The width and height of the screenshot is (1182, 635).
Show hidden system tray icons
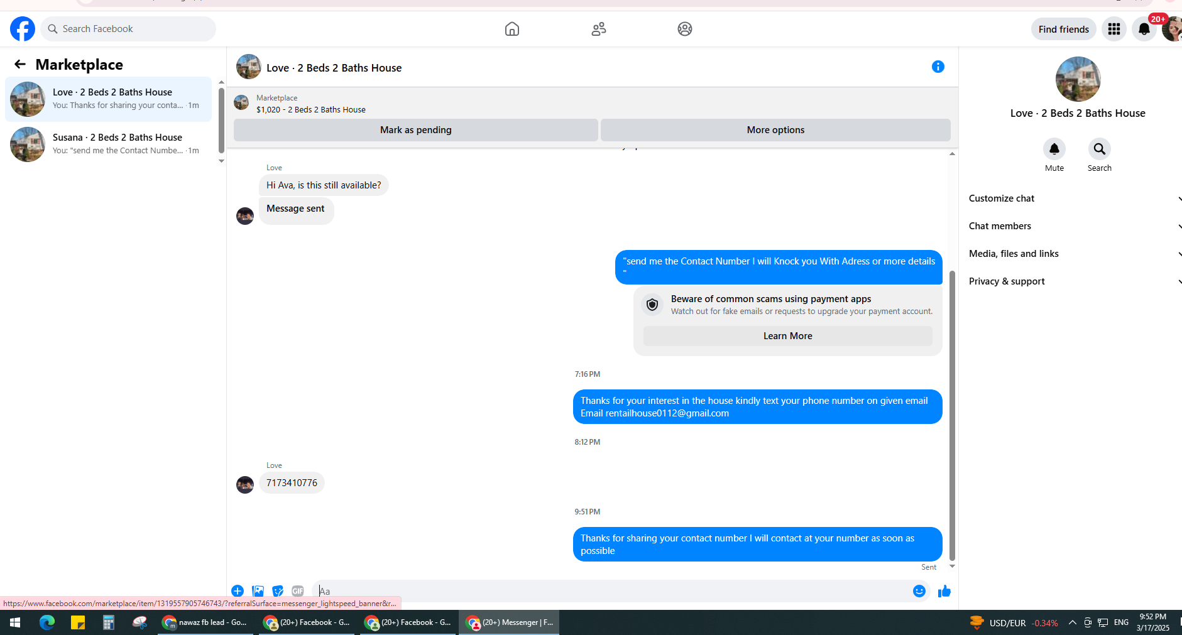click(x=1073, y=622)
